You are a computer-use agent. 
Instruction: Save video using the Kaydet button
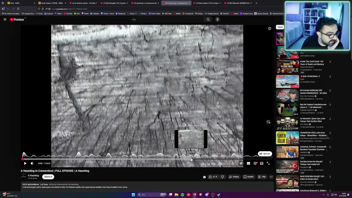[x=249, y=177]
